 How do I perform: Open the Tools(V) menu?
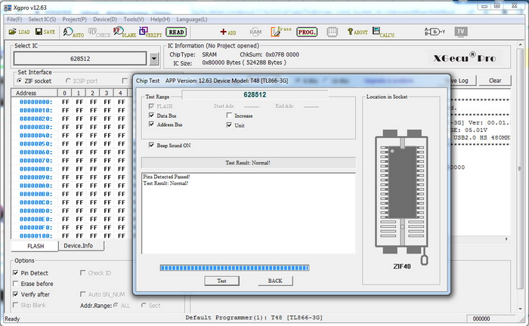(x=134, y=19)
